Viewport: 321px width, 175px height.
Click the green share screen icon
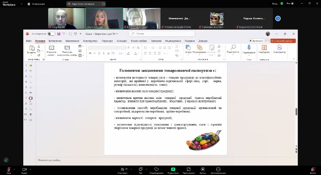(173, 169)
